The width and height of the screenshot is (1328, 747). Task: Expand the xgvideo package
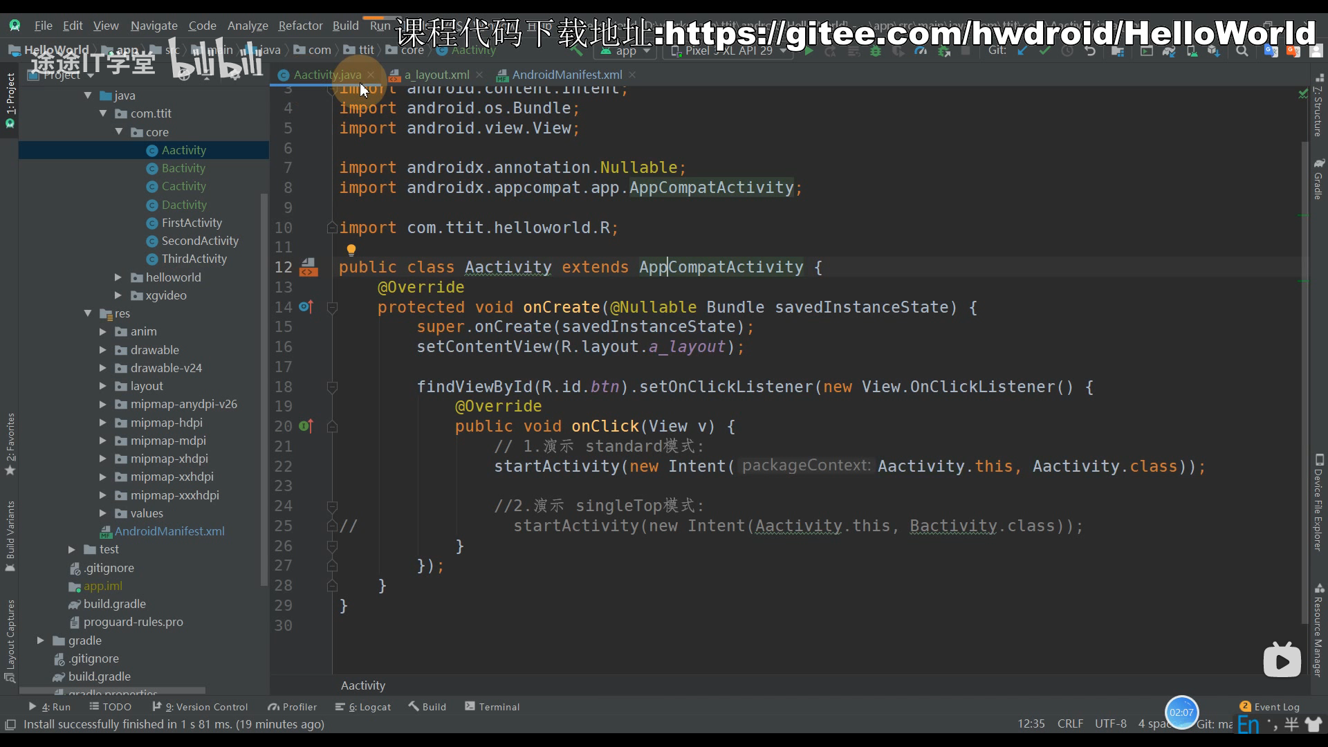tap(118, 295)
